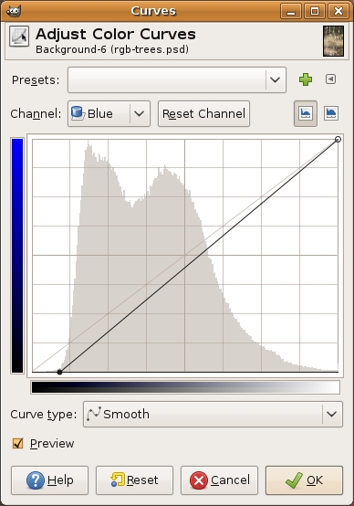Viewport: 354px width, 506px height.
Task: Open the Channel dropdown showing Blue
Action: point(109,113)
